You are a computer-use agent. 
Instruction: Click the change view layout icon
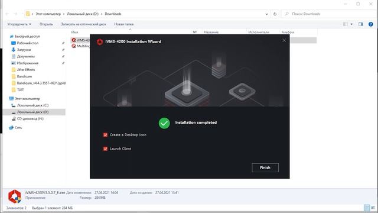pos(346,24)
